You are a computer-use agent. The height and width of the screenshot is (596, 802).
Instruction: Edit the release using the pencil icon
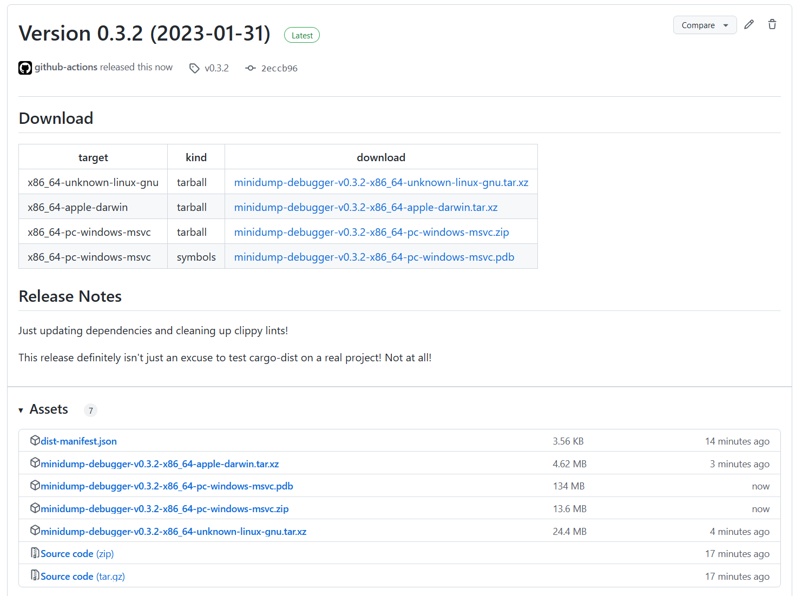[748, 24]
